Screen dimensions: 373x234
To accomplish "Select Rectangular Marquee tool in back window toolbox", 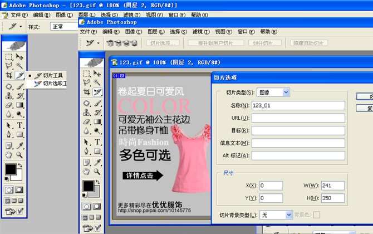I will (x=9, y=57).
